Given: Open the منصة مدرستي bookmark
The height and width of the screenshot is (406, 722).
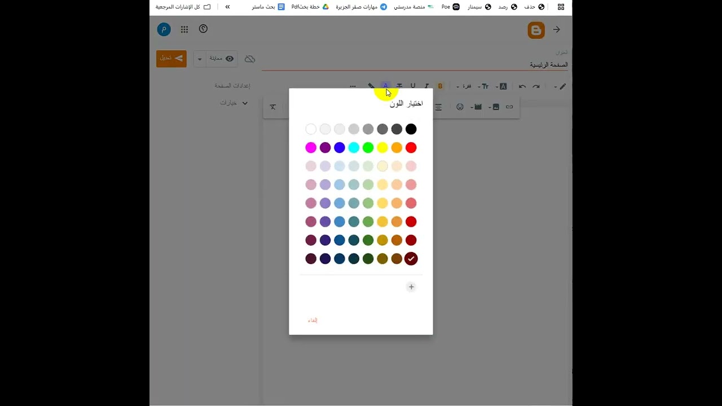Looking at the screenshot, I should pos(414,7).
